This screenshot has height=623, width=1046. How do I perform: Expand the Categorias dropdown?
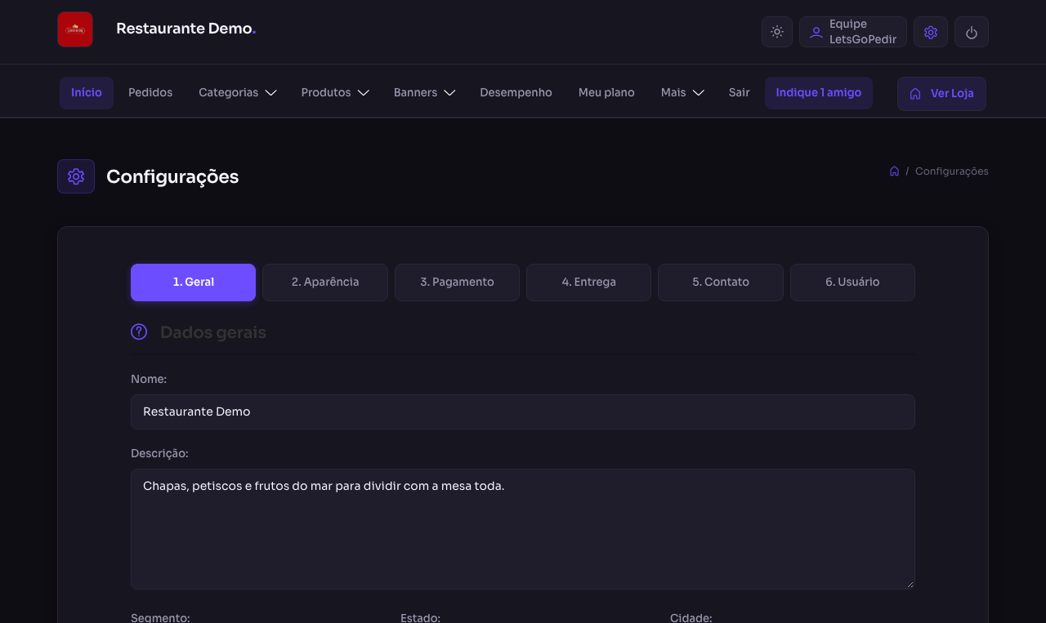237,93
